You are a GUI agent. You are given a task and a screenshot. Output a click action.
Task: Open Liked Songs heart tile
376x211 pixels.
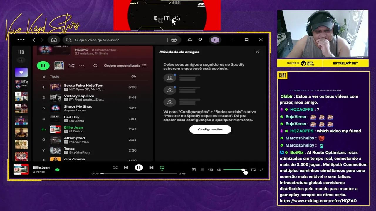(x=21, y=72)
